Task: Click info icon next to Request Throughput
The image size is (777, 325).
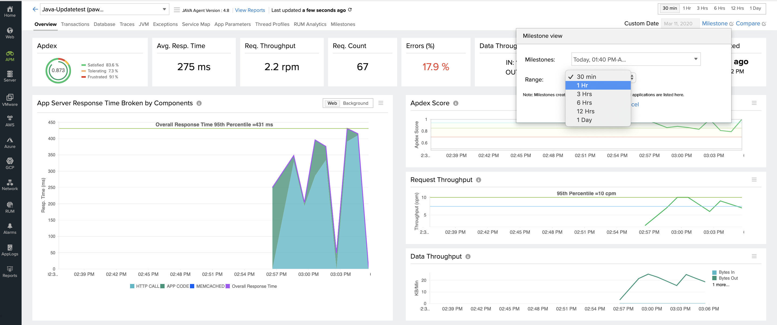Action: [478, 180]
